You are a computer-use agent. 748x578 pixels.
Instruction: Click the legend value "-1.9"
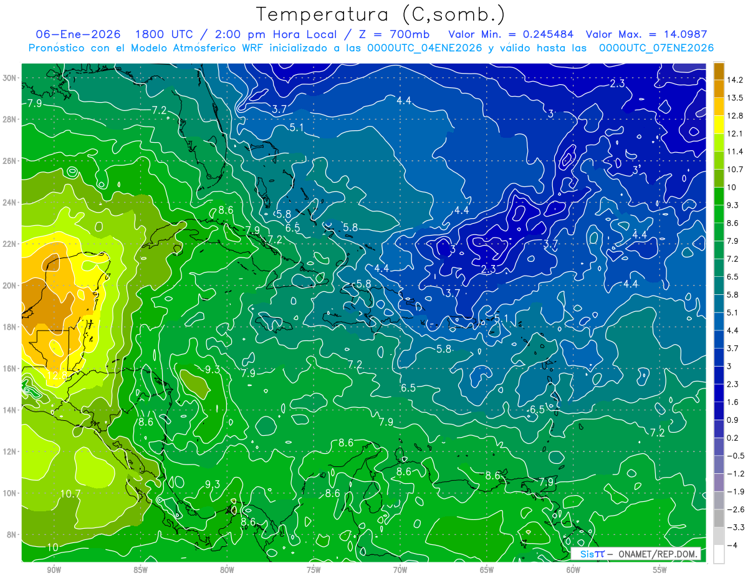[736, 491]
